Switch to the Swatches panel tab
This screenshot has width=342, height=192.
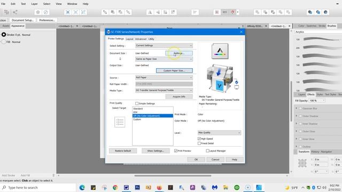(x=311, y=26)
